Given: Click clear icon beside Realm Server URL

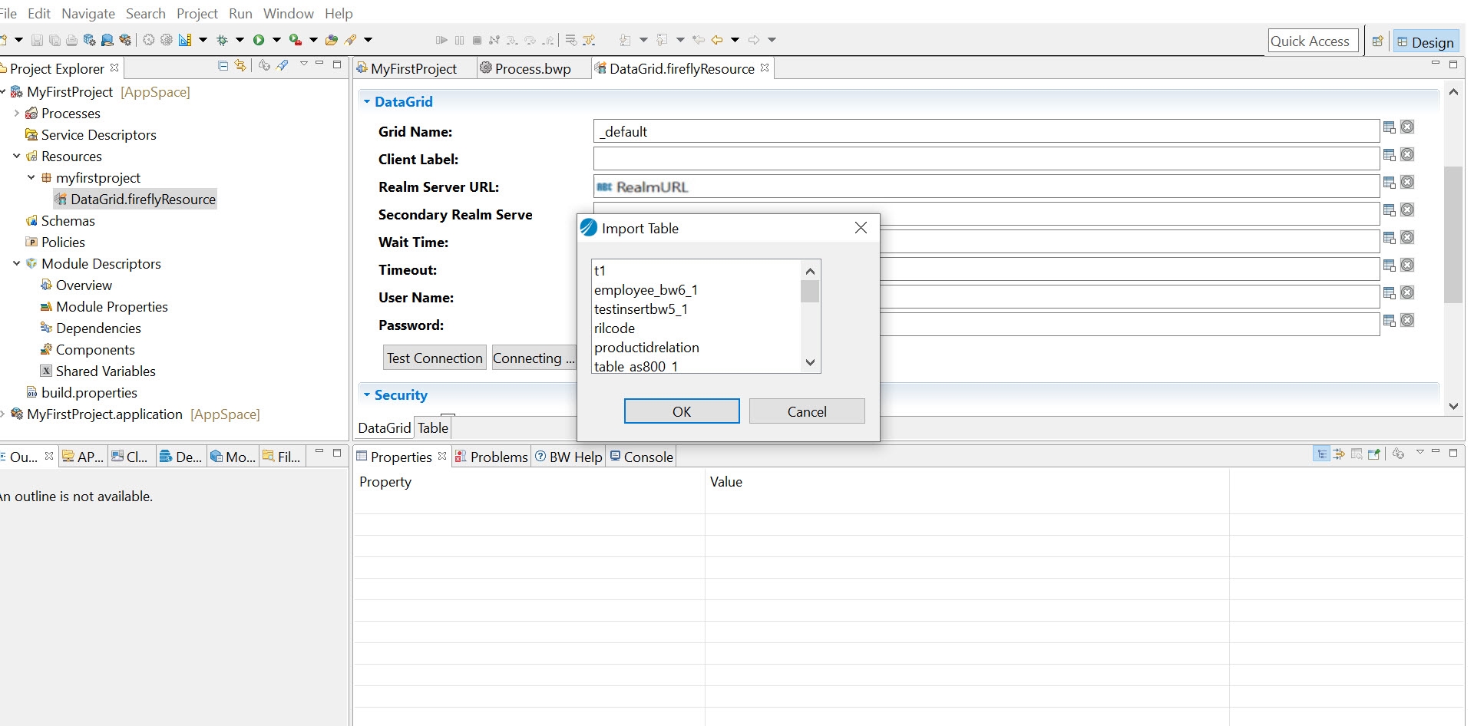Looking at the screenshot, I should (1407, 183).
